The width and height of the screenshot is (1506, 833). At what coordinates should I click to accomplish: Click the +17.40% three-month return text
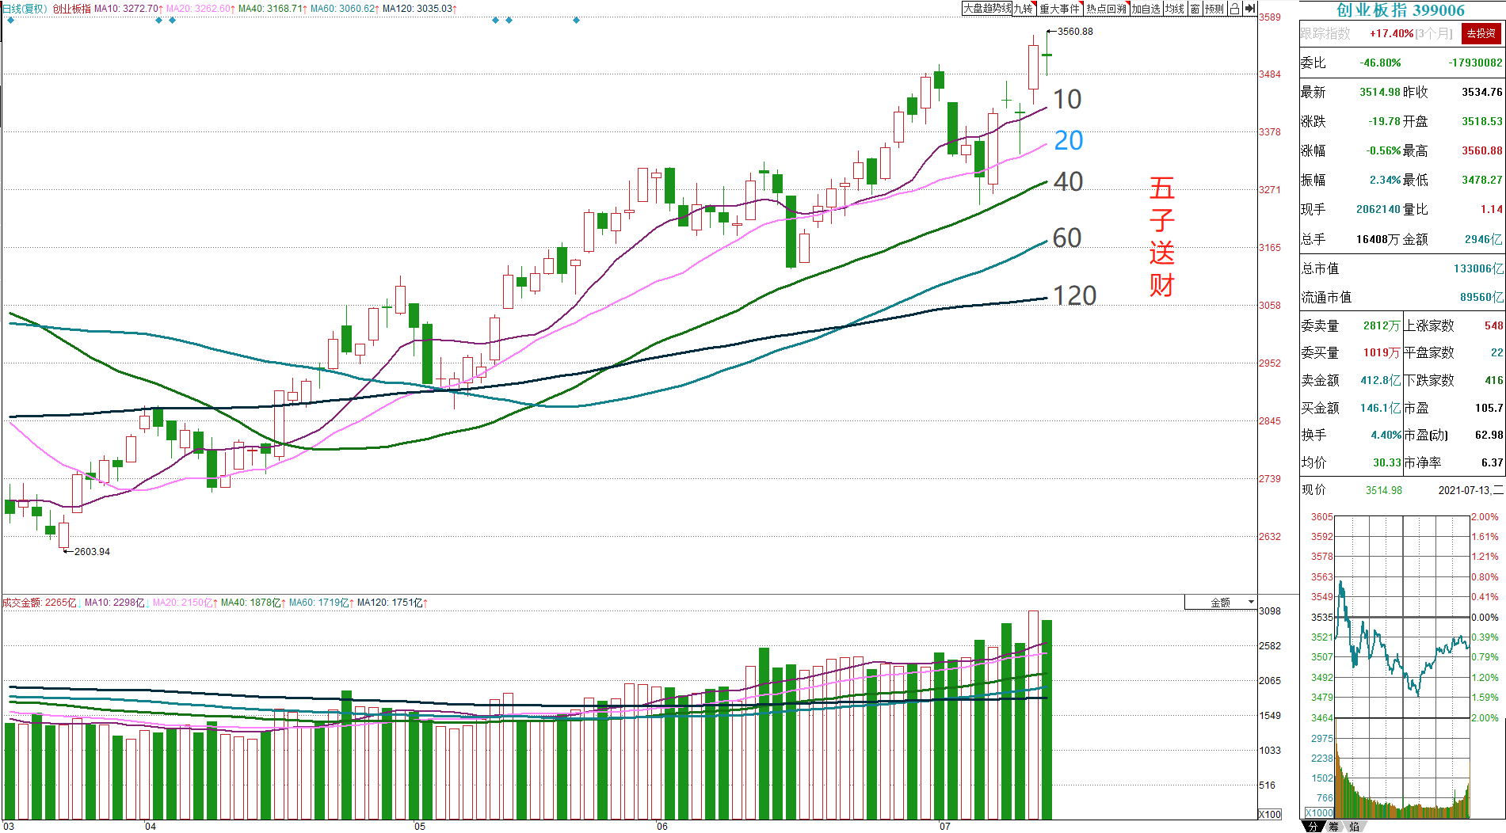[1391, 33]
